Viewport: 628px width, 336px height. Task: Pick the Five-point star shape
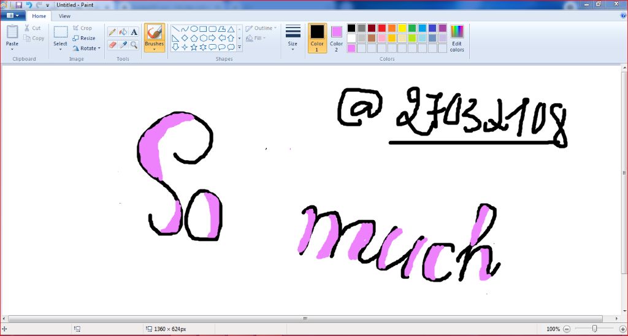[194, 47]
